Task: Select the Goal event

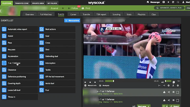Action: click(57, 36)
